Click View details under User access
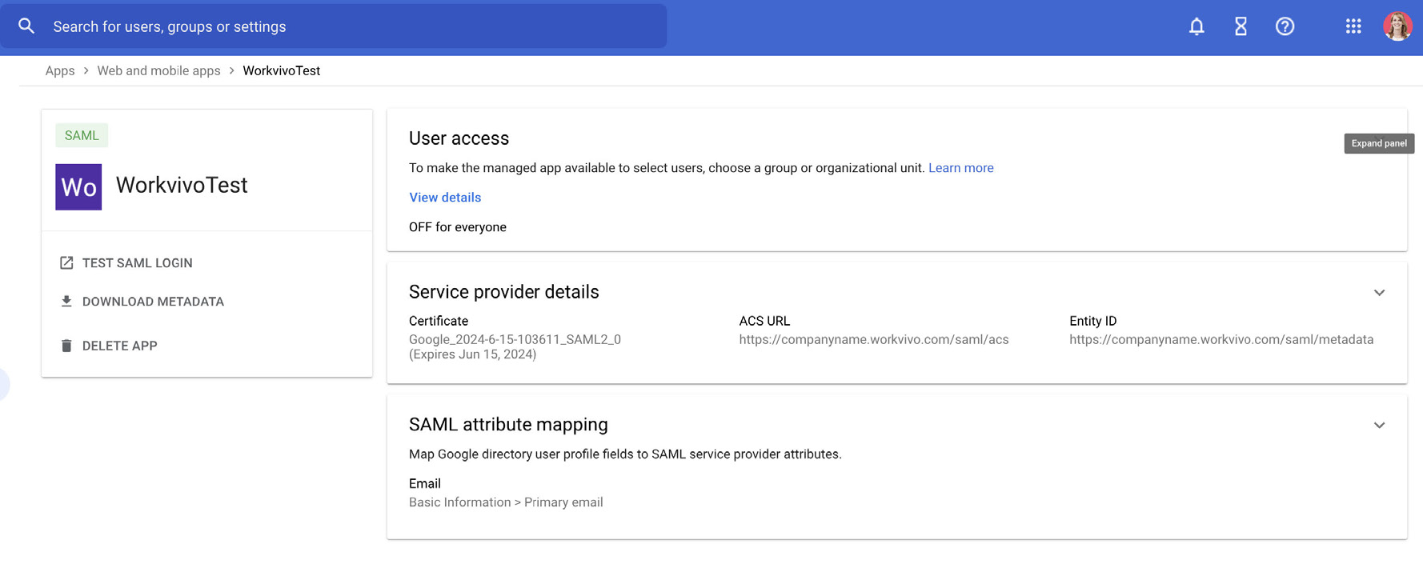This screenshot has width=1423, height=584. click(x=445, y=198)
